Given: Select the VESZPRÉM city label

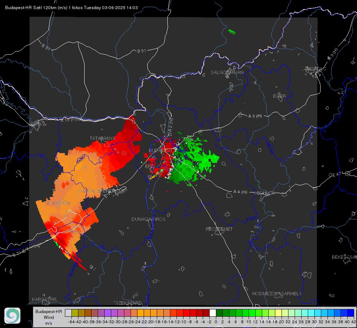Looking at the screenshot, I should pos(58,203).
